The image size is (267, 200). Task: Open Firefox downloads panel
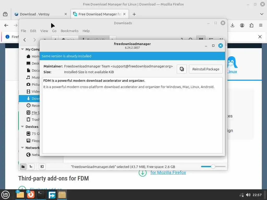tap(232, 25)
